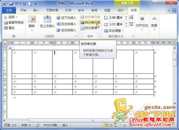This screenshot has width=179, height=130.
Task: Open Word Help
Action: [x=174, y=10]
